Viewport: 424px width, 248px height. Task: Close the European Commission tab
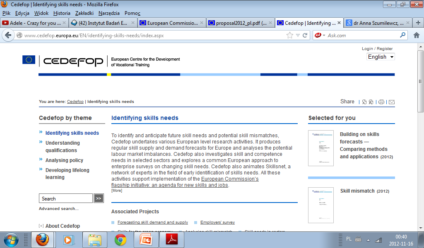[202, 23]
